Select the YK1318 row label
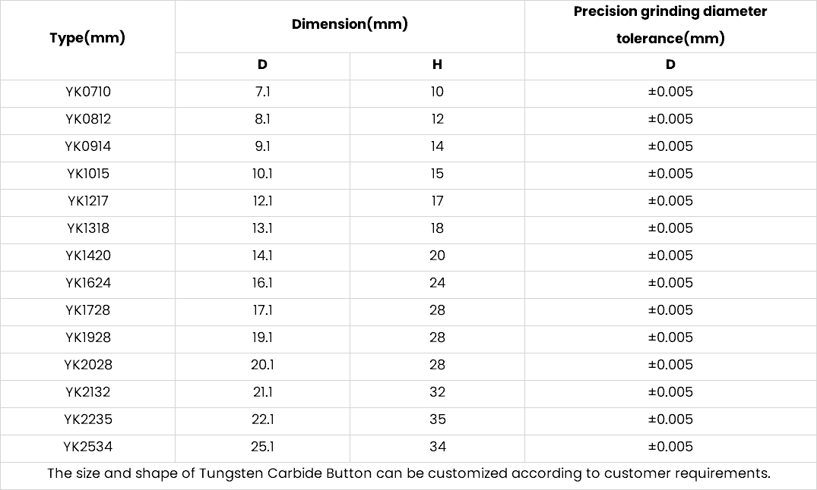Image resolution: width=817 pixels, height=490 pixels. point(88,228)
